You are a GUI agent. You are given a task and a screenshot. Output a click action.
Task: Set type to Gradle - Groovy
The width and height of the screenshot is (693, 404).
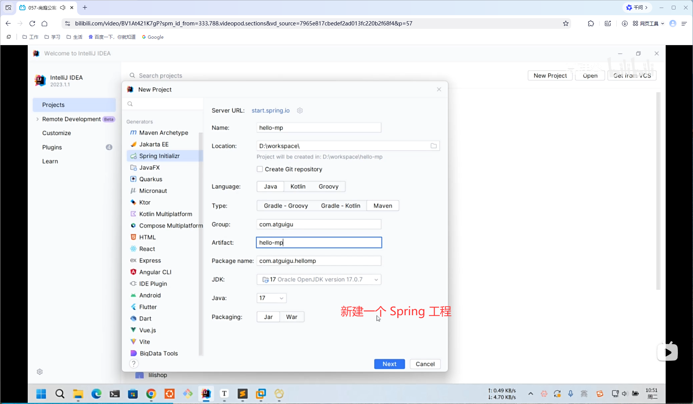pyautogui.click(x=286, y=206)
